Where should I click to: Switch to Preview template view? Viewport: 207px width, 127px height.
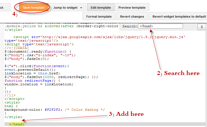tap(132, 8)
